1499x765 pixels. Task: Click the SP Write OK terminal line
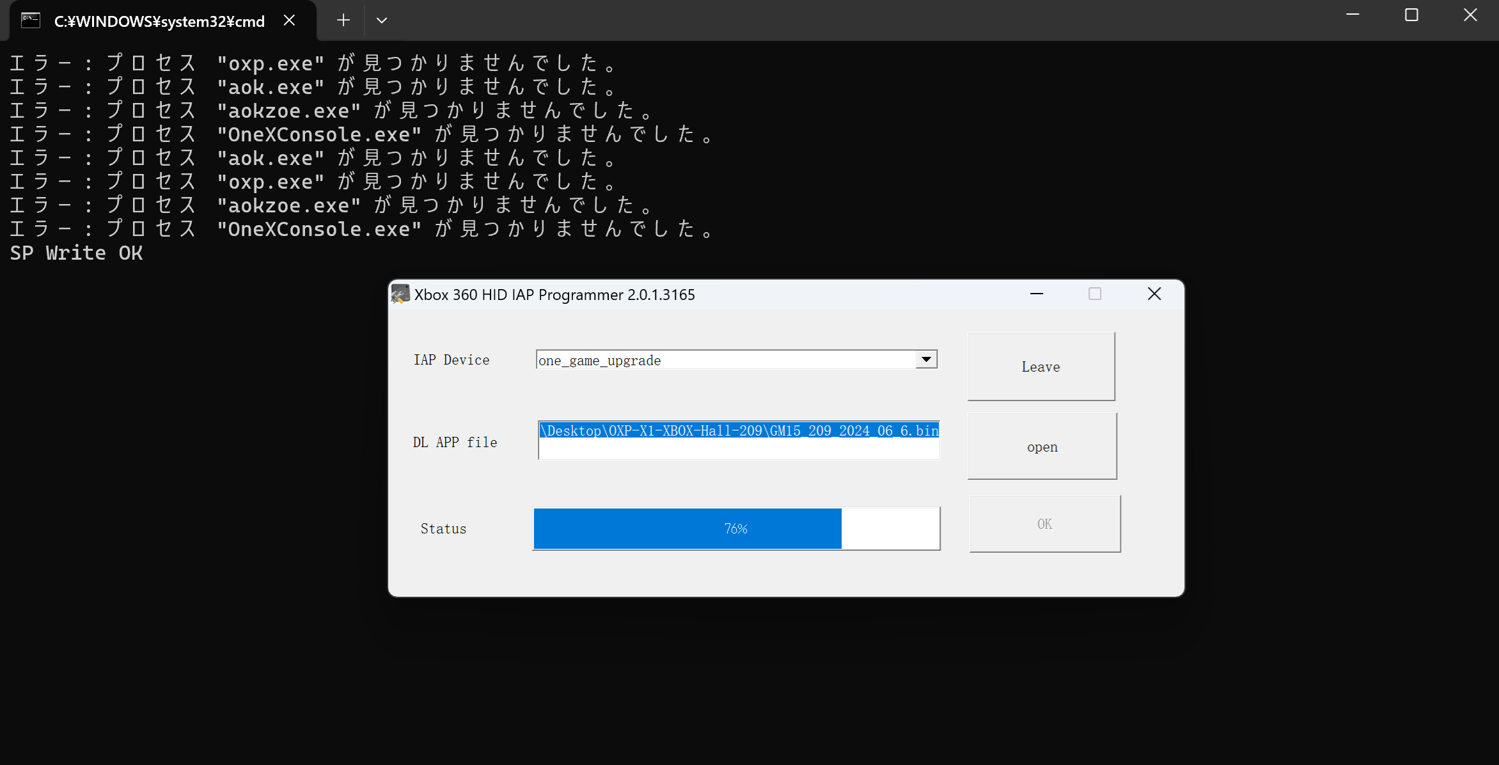[x=76, y=253]
